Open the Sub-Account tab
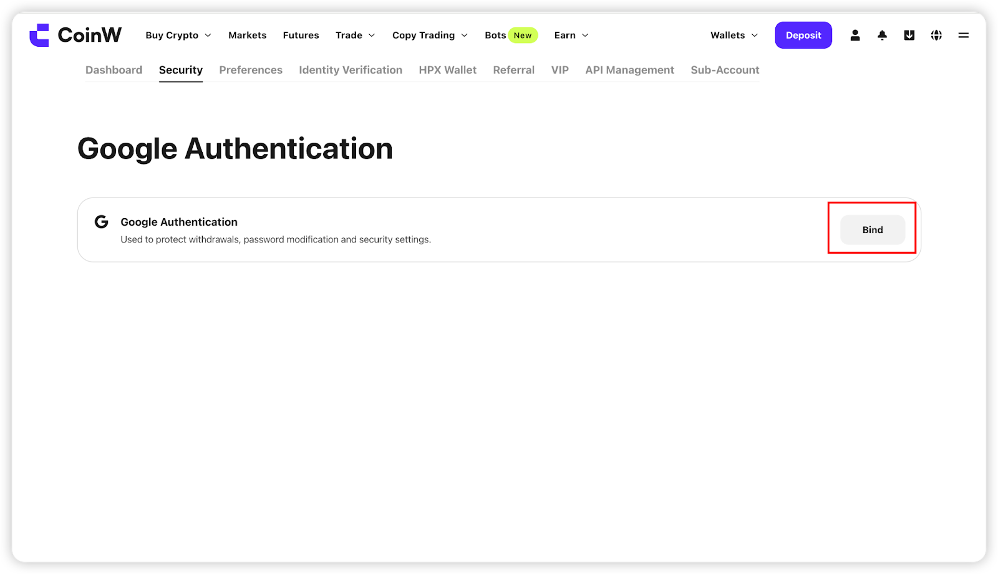This screenshot has height=574, width=998. [x=725, y=70]
